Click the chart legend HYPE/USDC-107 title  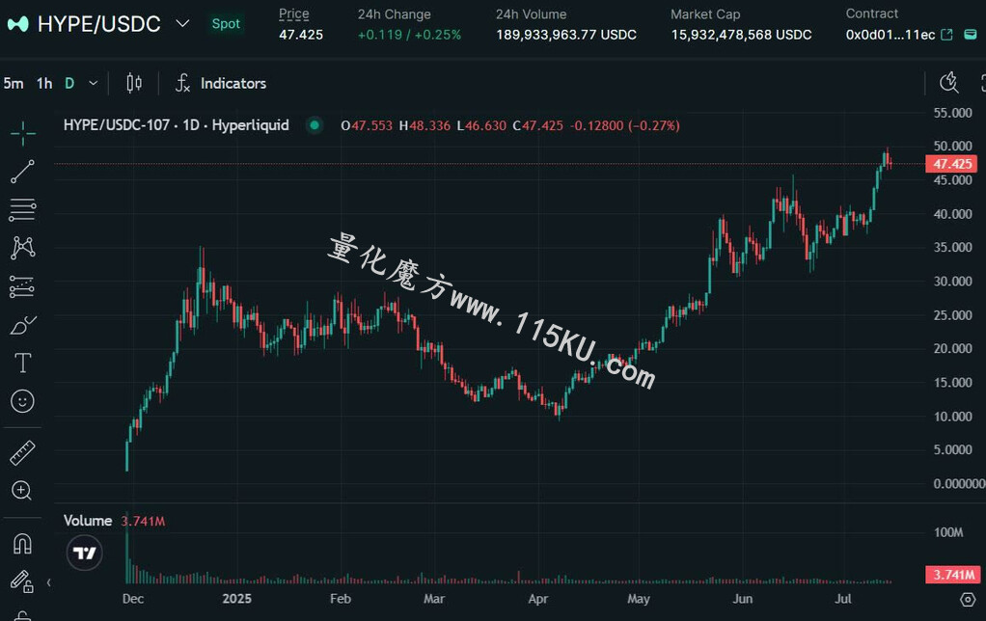click(176, 125)
